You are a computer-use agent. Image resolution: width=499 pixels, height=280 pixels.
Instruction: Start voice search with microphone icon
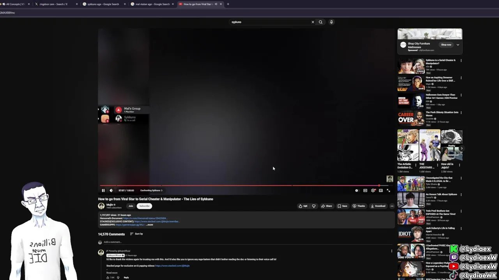[331, 22]
